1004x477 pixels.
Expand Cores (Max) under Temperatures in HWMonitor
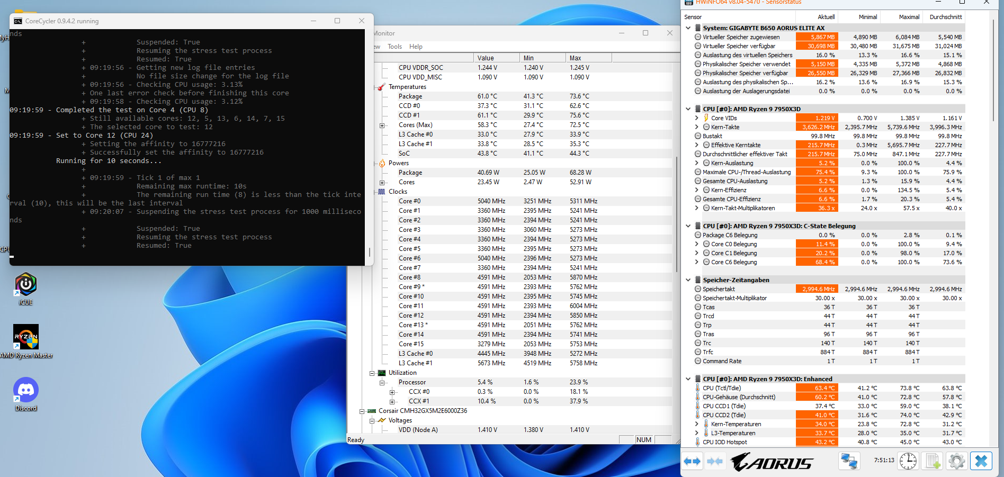pos(382,125)
